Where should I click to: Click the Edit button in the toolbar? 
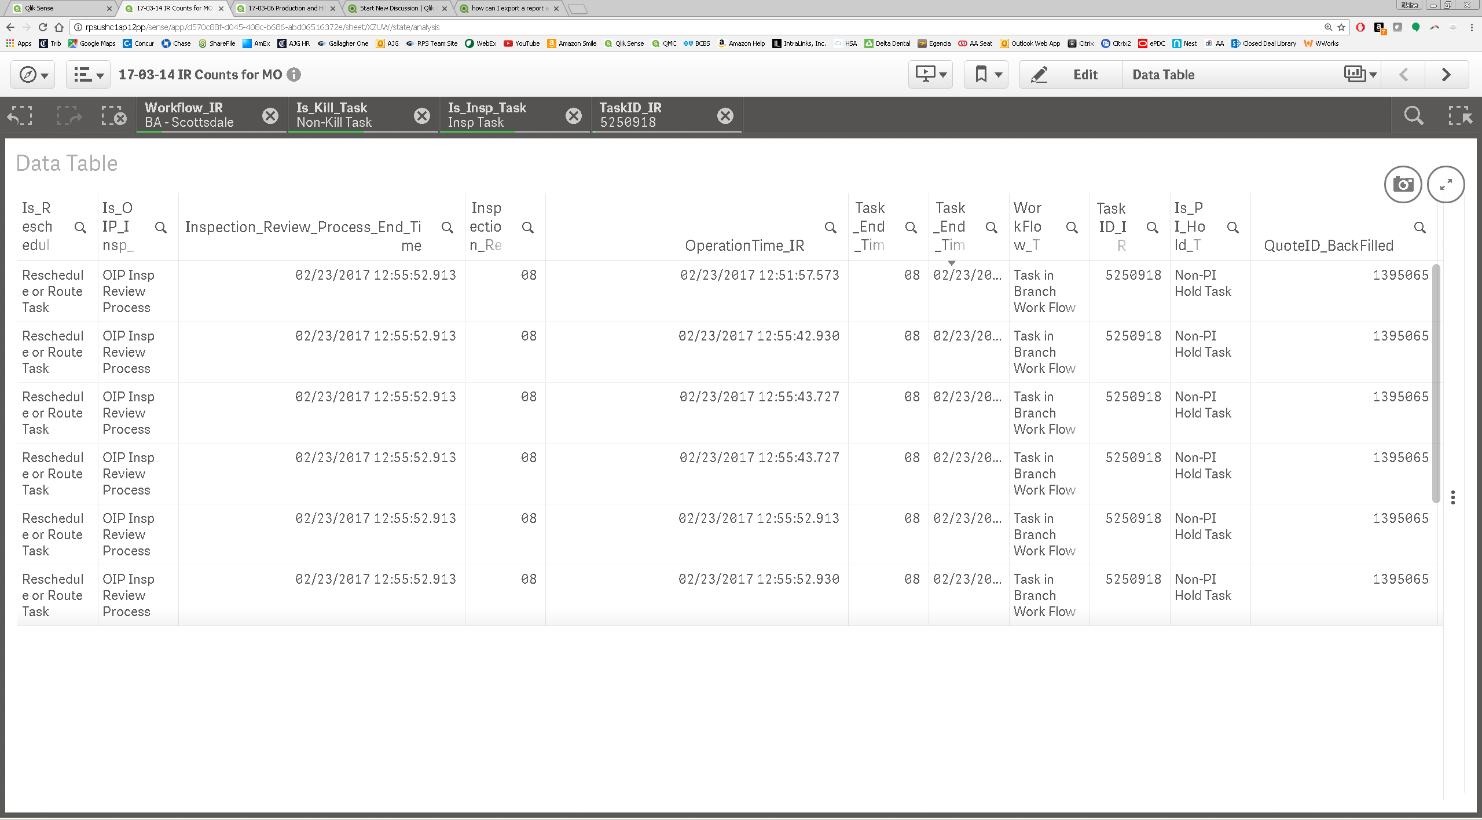coord(1086,74)
